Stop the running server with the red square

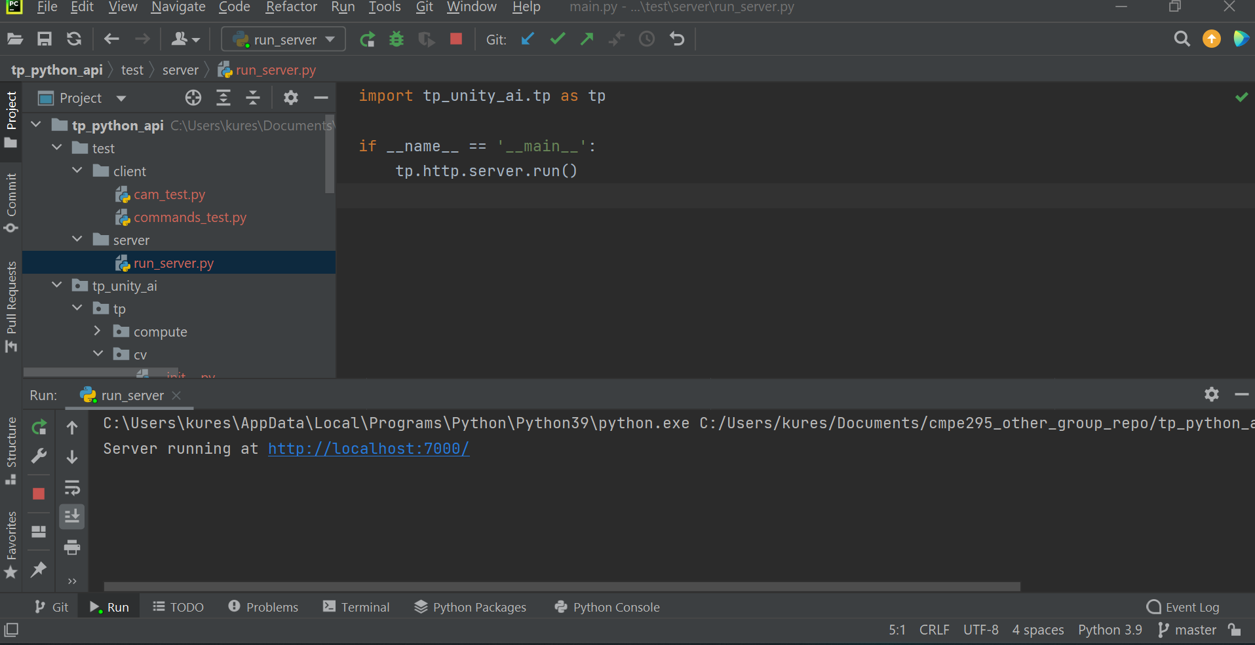point(455,39)
